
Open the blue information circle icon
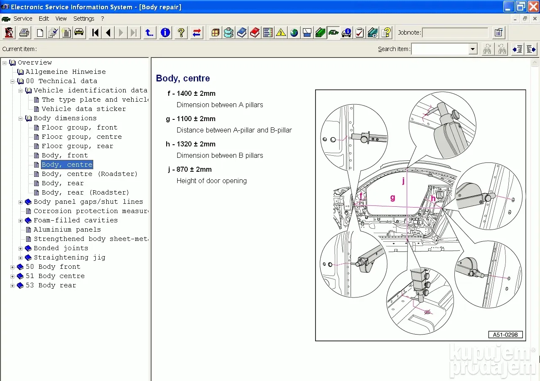(165, 32)
